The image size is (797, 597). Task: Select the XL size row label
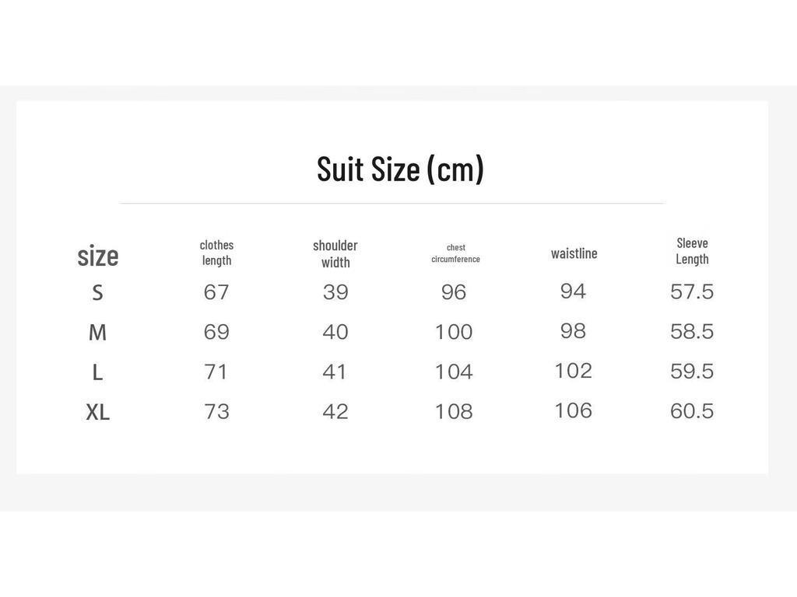97,412
